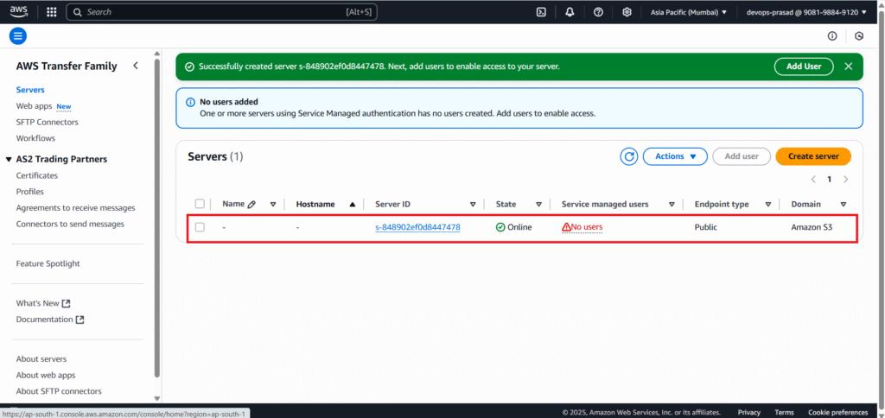Launch the CloudShell terminal icon
Viewport: 885px width, 418px height.
(541, 12)
